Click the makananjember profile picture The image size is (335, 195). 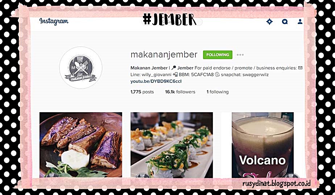[81, 68]
